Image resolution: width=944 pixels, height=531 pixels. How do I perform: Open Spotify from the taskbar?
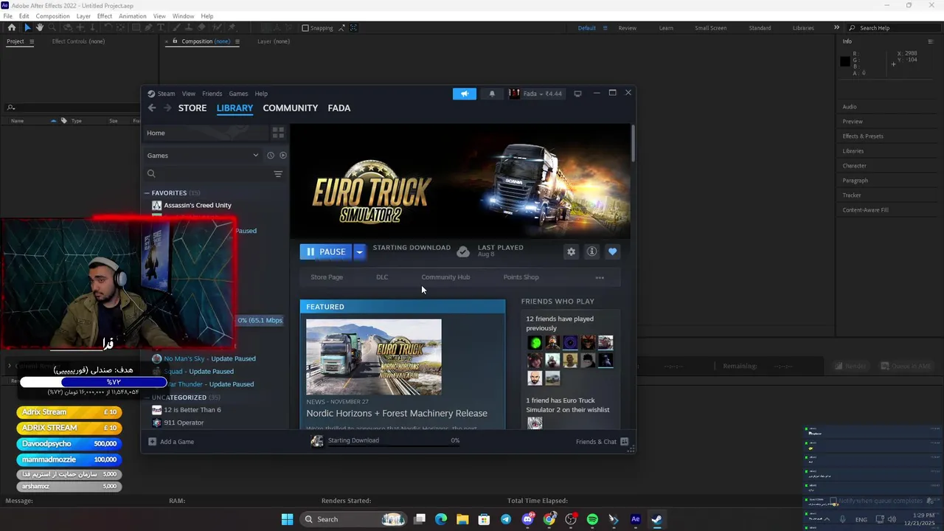click(x=592, y=519)
